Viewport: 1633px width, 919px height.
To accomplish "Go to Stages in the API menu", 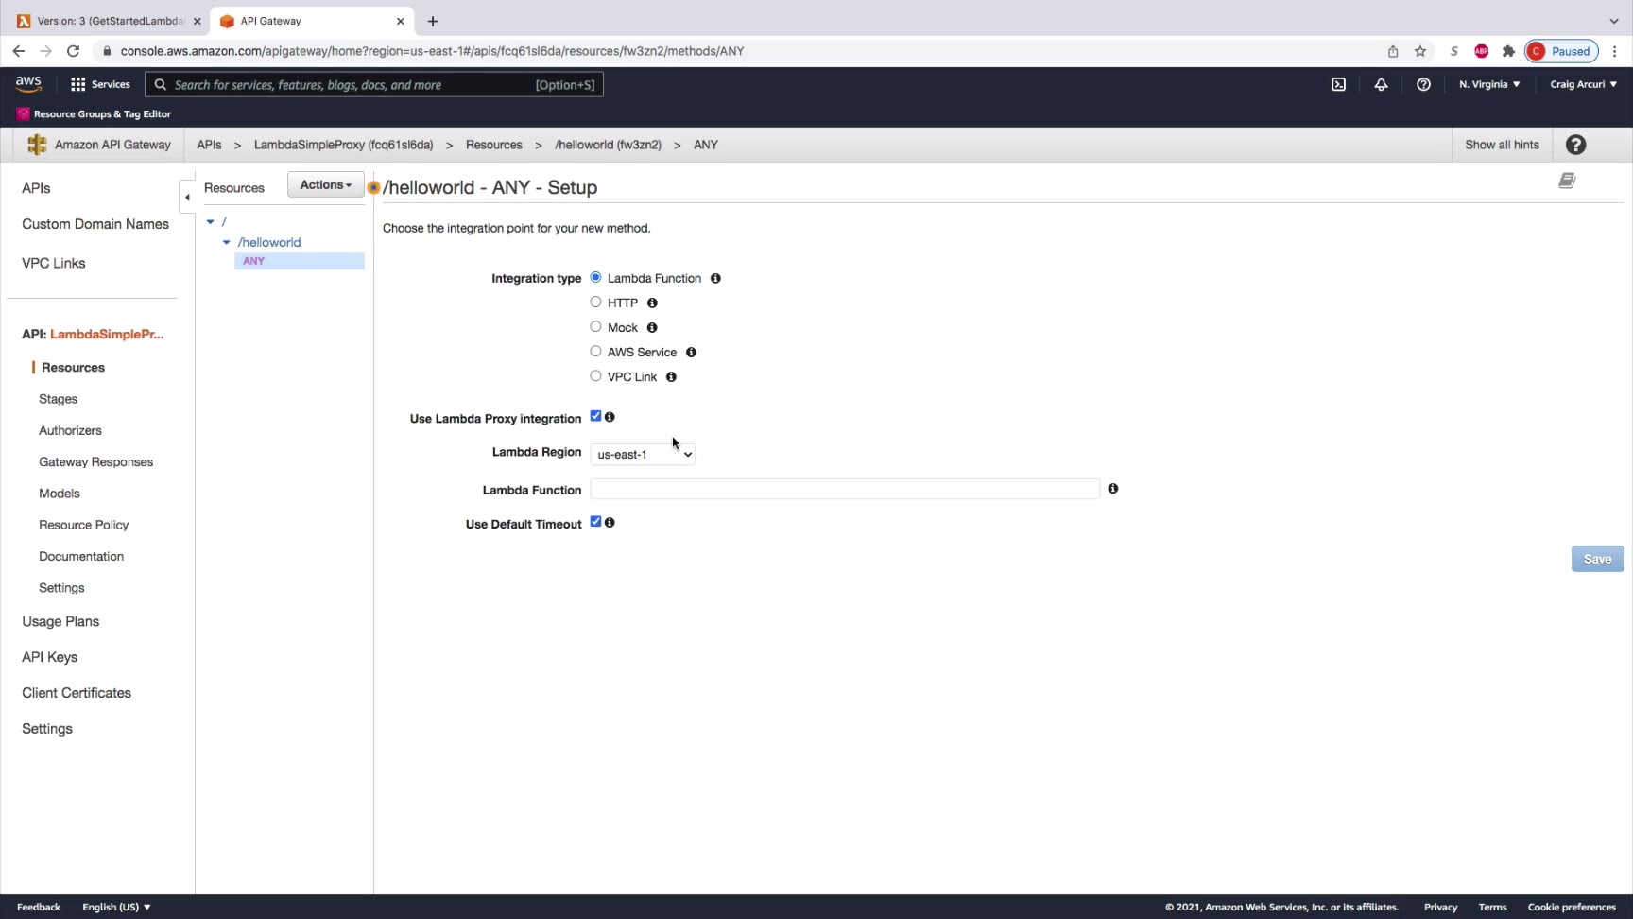I will click(58, 399).
